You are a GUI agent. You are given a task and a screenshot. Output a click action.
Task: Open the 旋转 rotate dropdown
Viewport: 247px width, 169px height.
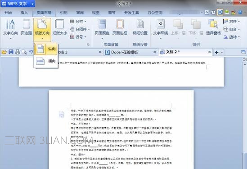click(231, 37)
